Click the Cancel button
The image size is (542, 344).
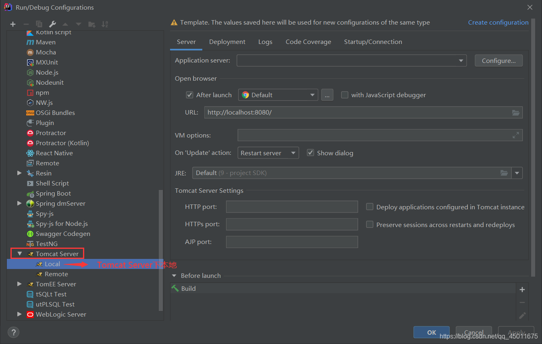pyautogui.click(x=474, y=332)
